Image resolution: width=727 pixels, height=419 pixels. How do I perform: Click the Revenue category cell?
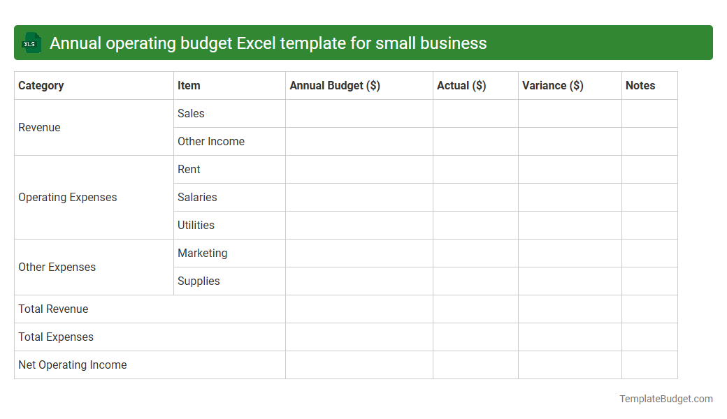pos(39,127)
